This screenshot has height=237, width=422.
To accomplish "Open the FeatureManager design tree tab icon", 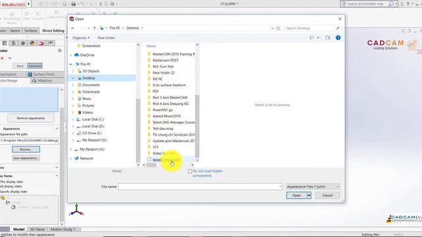I will [x=5, y=43].
